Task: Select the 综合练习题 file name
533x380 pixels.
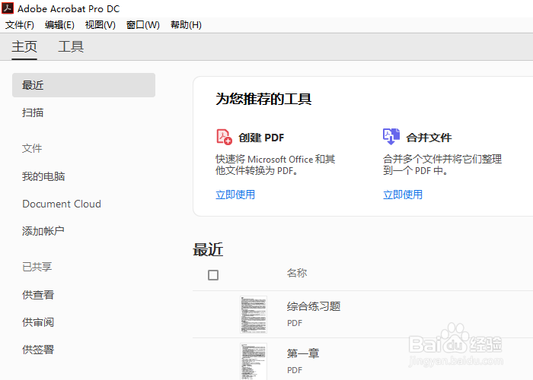Action: pyautogui.click(x=314, y=306)
